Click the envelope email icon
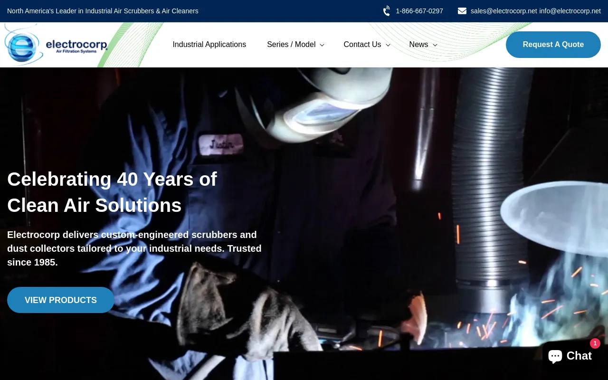The width and height of the screenshot is (608, 380). pos(462,11)
